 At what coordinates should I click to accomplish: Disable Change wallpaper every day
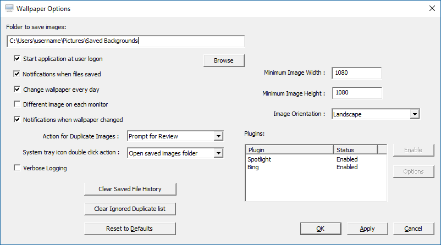click(18, 89)
